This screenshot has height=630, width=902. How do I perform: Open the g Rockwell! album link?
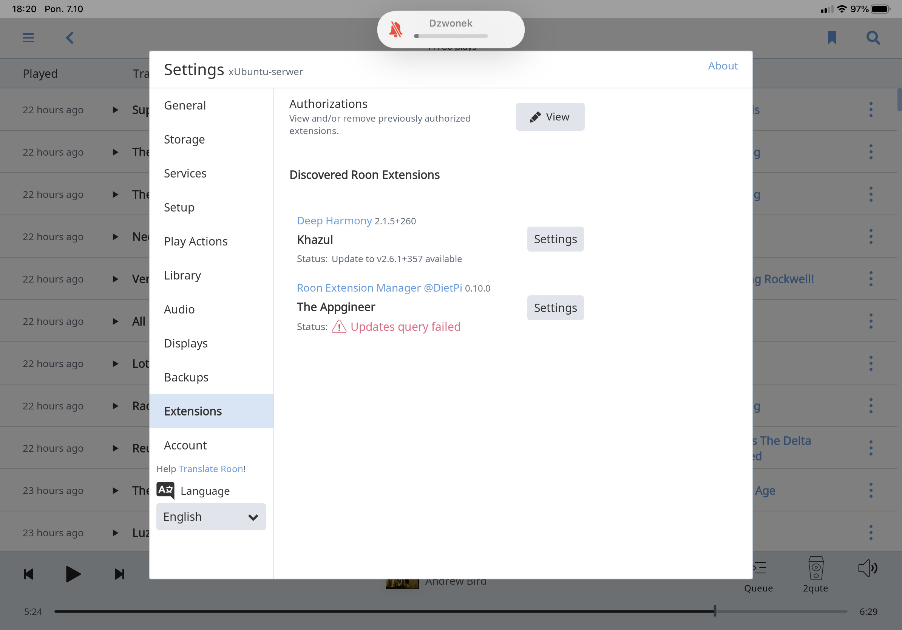pos(784,279)
